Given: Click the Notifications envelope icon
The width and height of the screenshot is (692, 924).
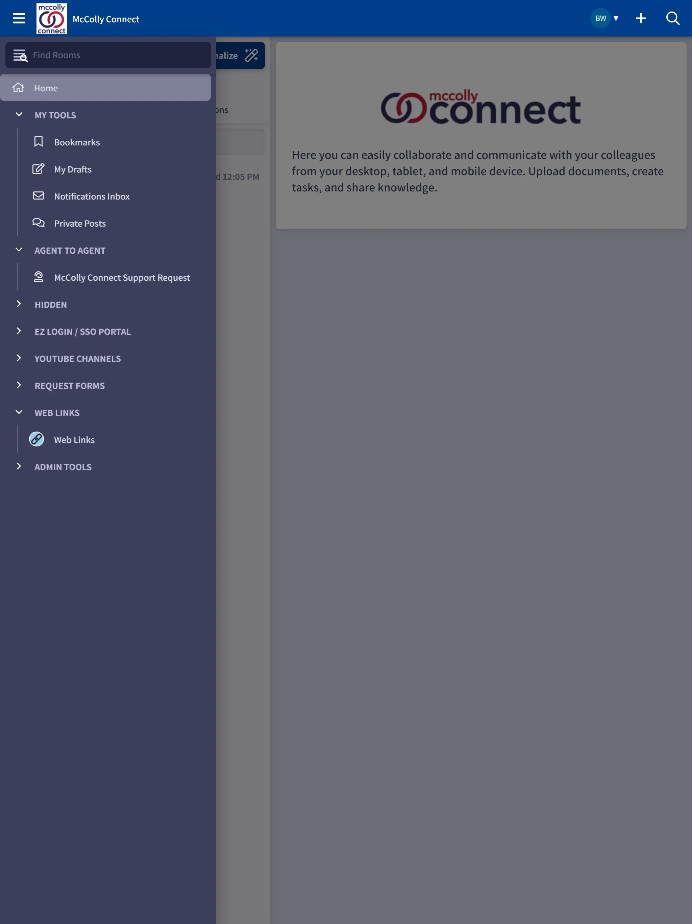Looking at the screenshot, I should click(x=39, y=195).
